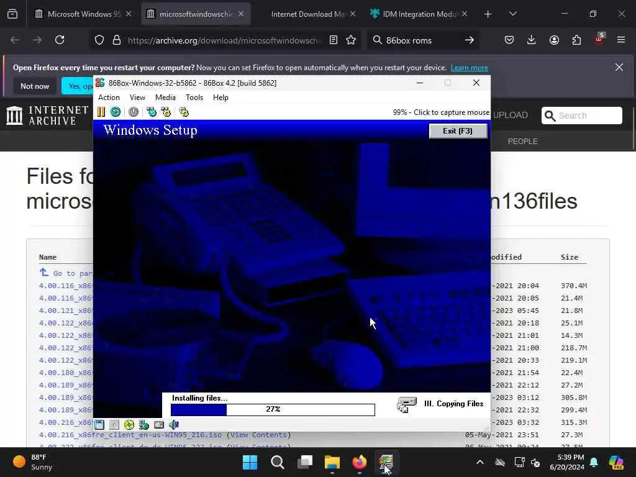Send Ctrl+Alt+Del via 86Box toolbar icon

pyautogui.click(x=152, y=112)
